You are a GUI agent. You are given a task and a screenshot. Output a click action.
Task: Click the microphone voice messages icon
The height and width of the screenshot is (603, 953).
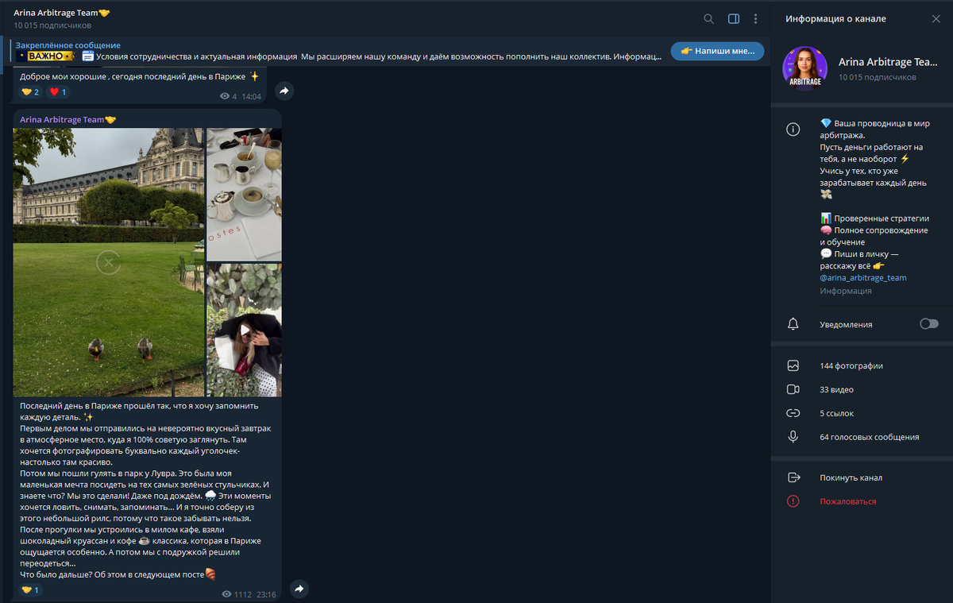click(793, 437)
